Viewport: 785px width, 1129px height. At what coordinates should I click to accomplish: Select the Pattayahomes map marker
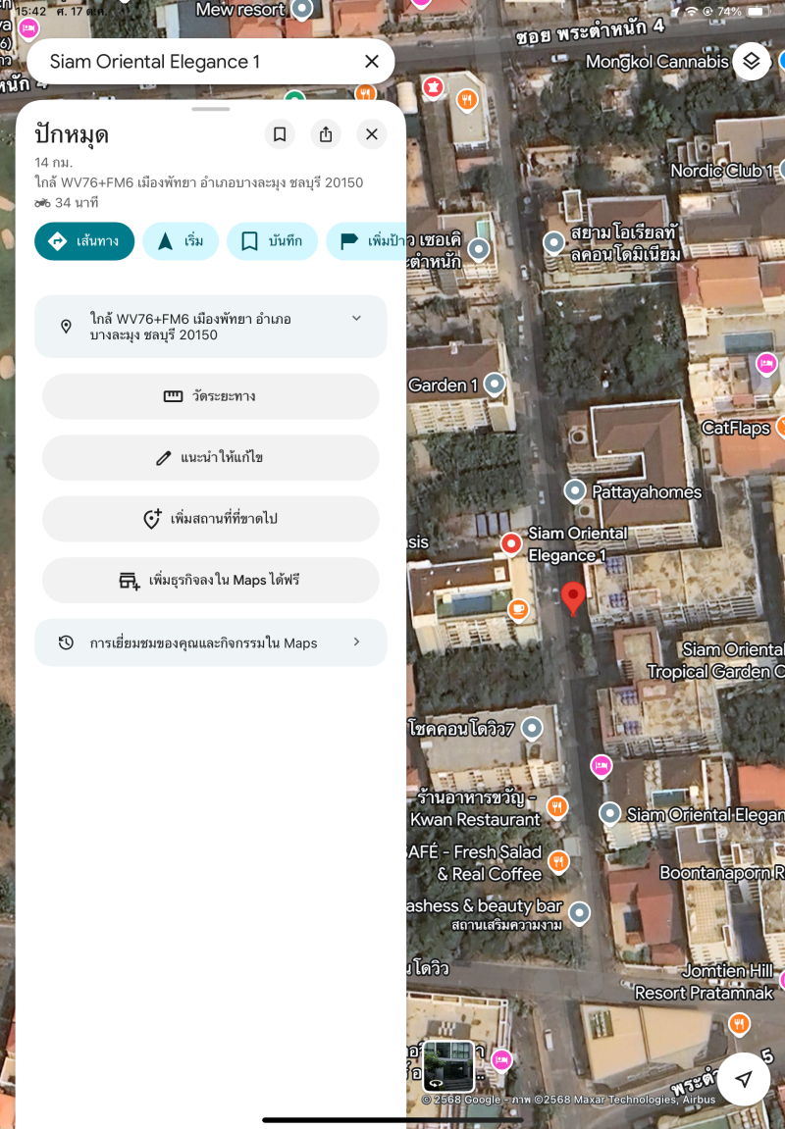(575, 489)
